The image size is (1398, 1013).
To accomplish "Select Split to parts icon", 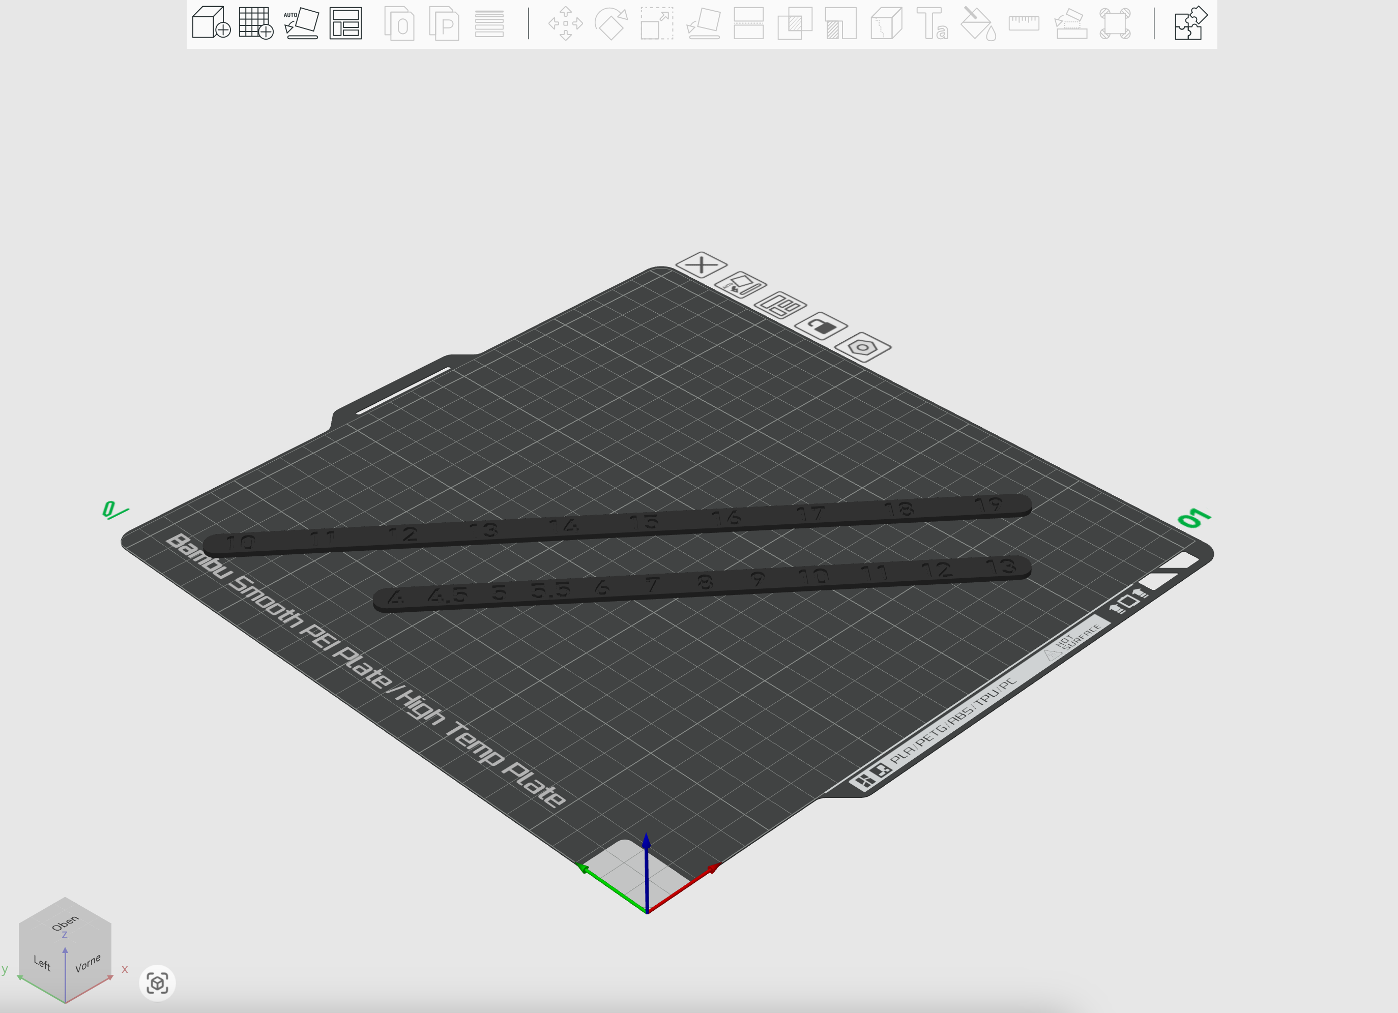I will pos(444,23).
